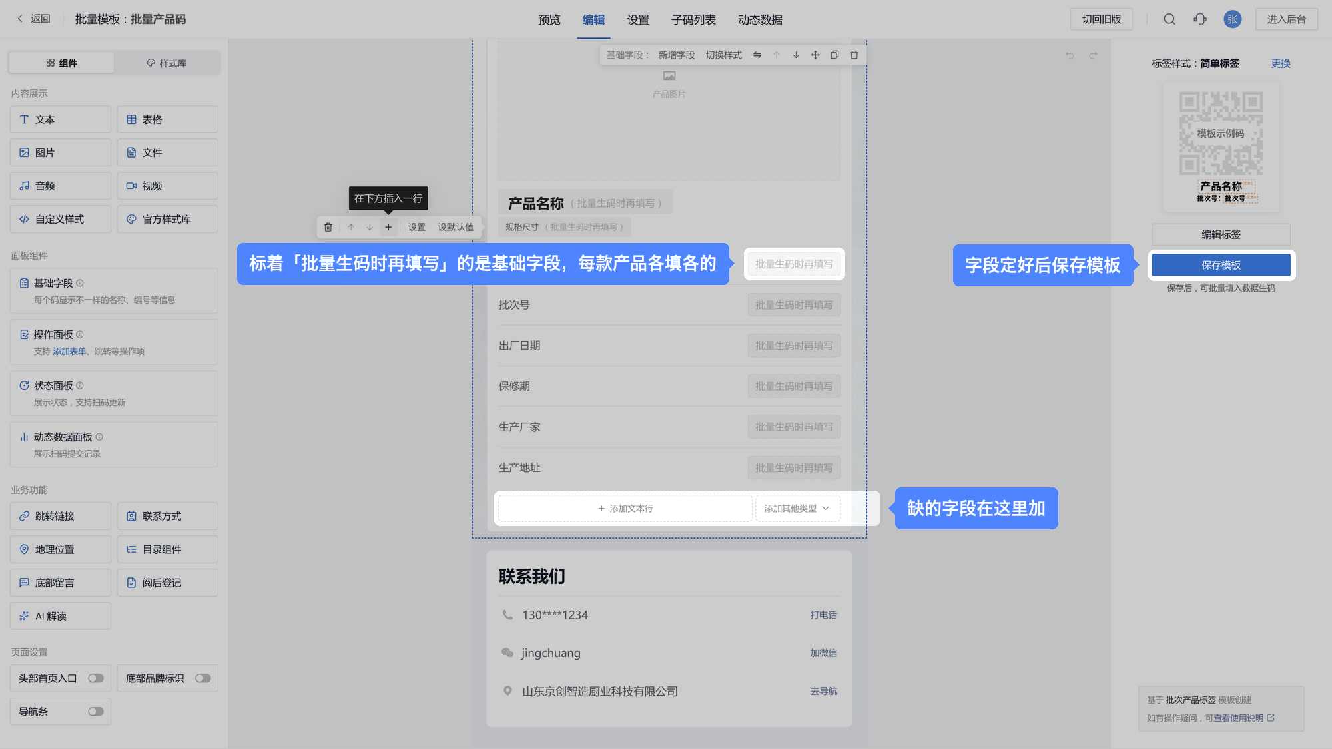Click the 进入后台 button
This screenshot has height=749, width=1332.
click(1286, 19)
